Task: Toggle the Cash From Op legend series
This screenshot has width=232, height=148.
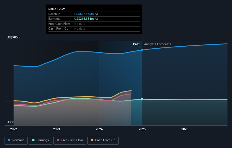Action: [103, 140]
